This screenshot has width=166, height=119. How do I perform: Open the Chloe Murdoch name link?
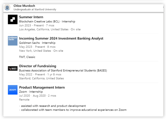pos(24,6)
